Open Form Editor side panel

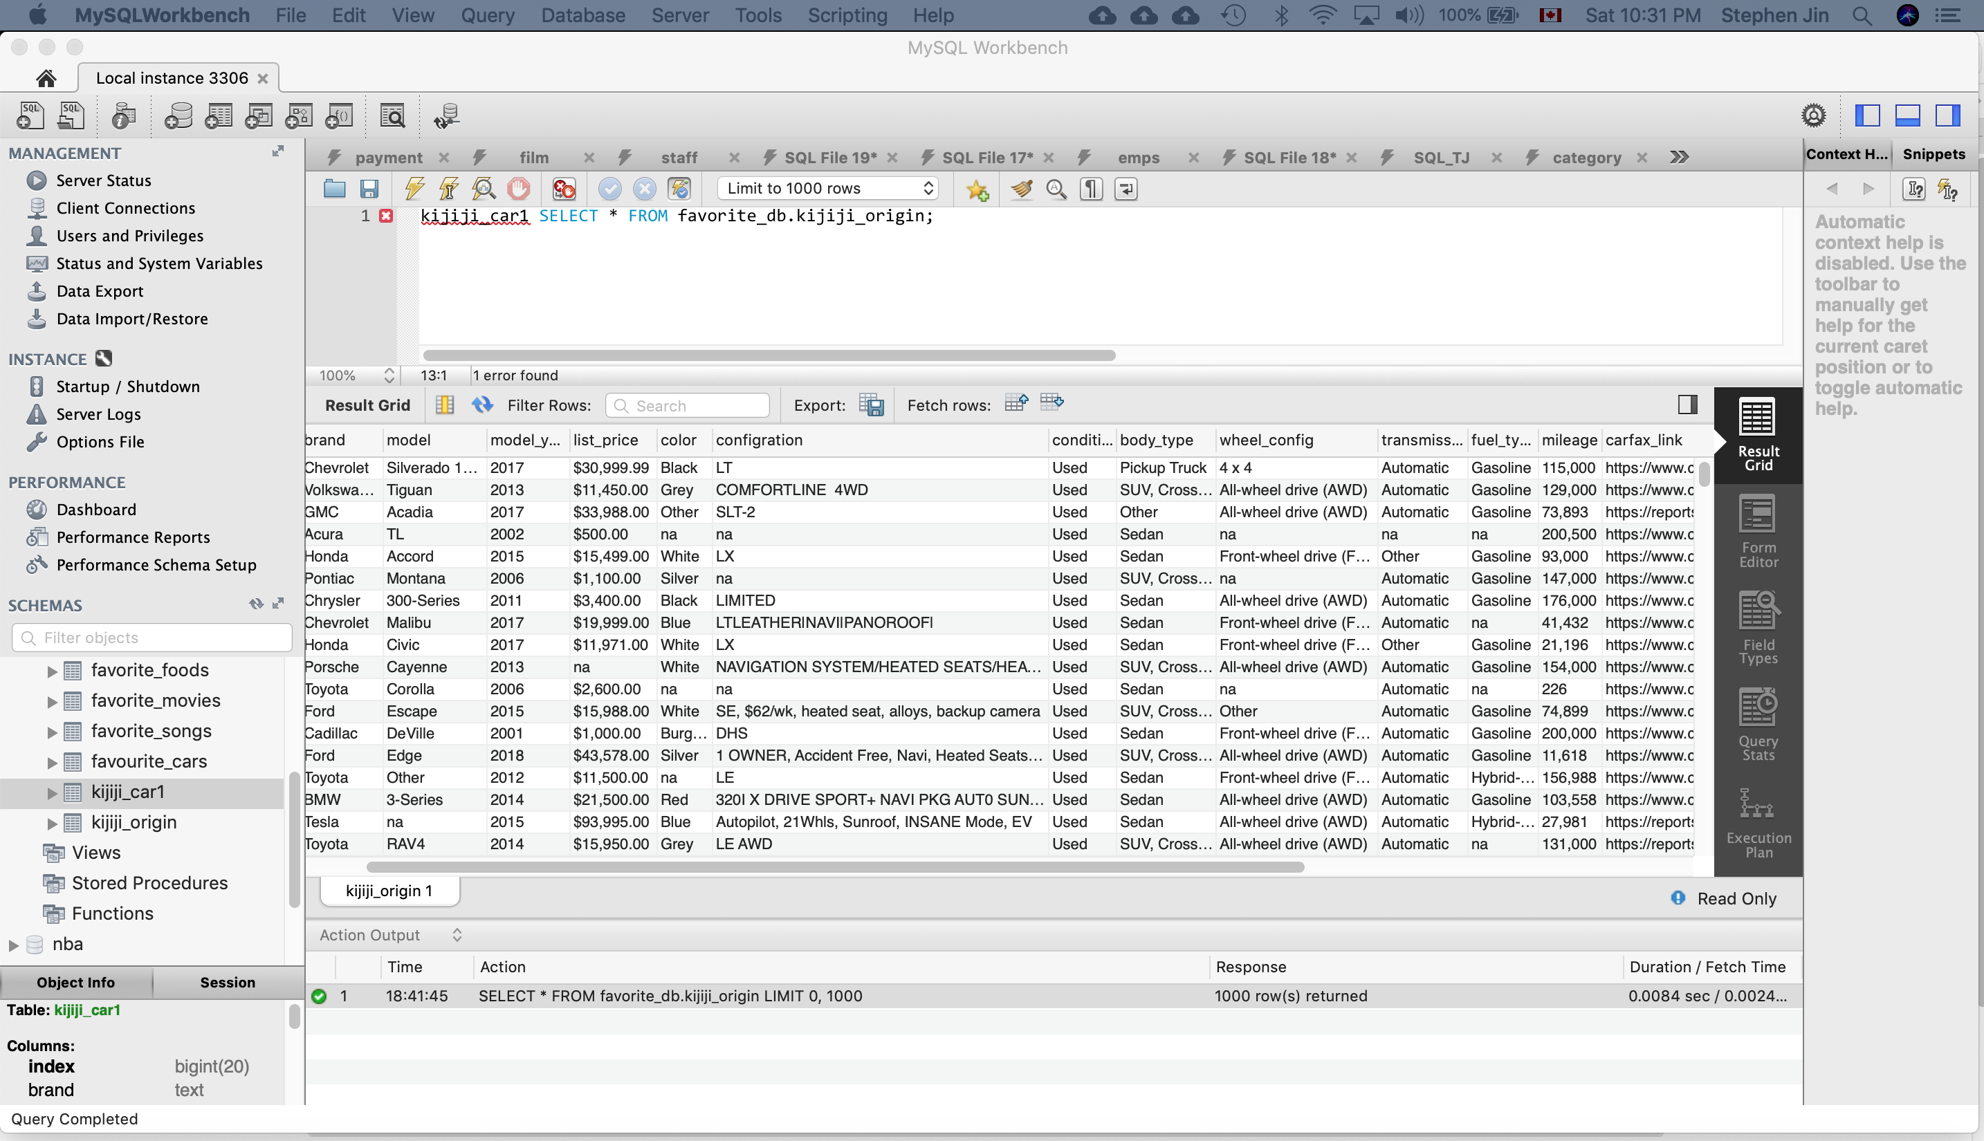(1758, 532)
